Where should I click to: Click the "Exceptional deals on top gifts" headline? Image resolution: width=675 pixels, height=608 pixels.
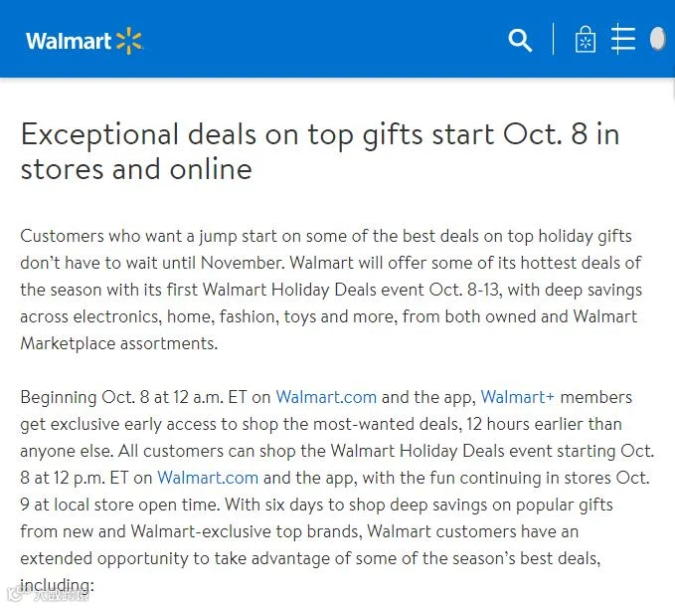click(x=320, y=151)
